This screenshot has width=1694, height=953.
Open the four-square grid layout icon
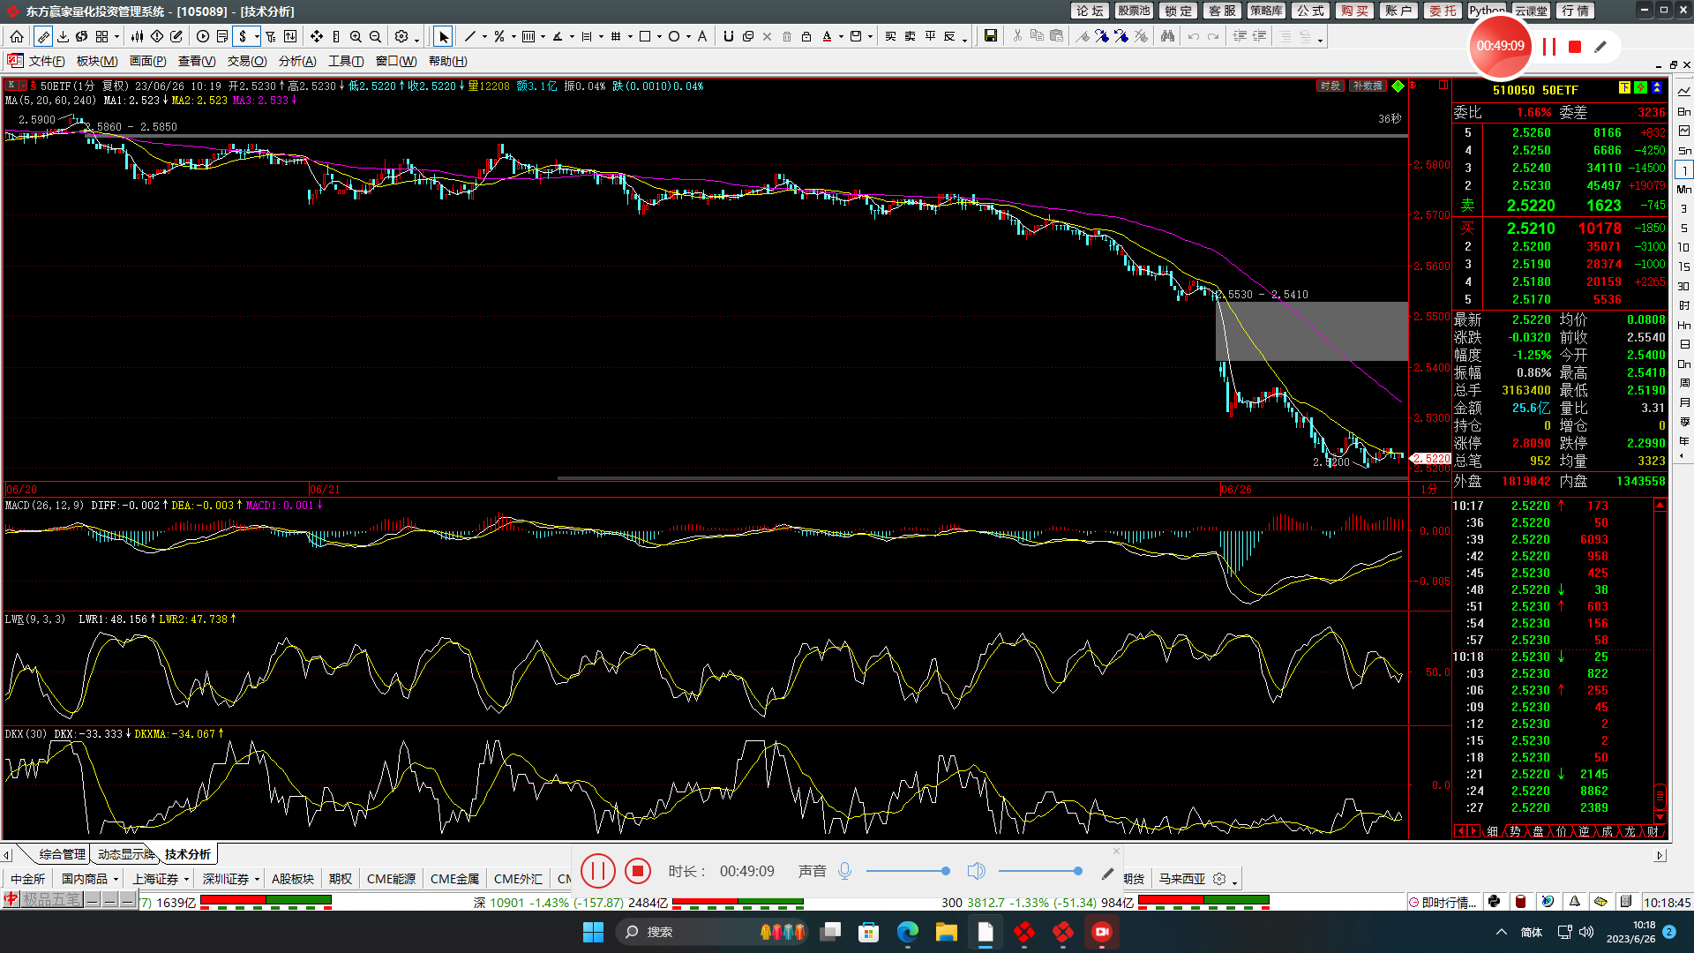pyautogui.click(x=101, y=36)
